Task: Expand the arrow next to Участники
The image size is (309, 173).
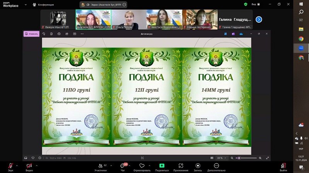Action: (111, 166)
